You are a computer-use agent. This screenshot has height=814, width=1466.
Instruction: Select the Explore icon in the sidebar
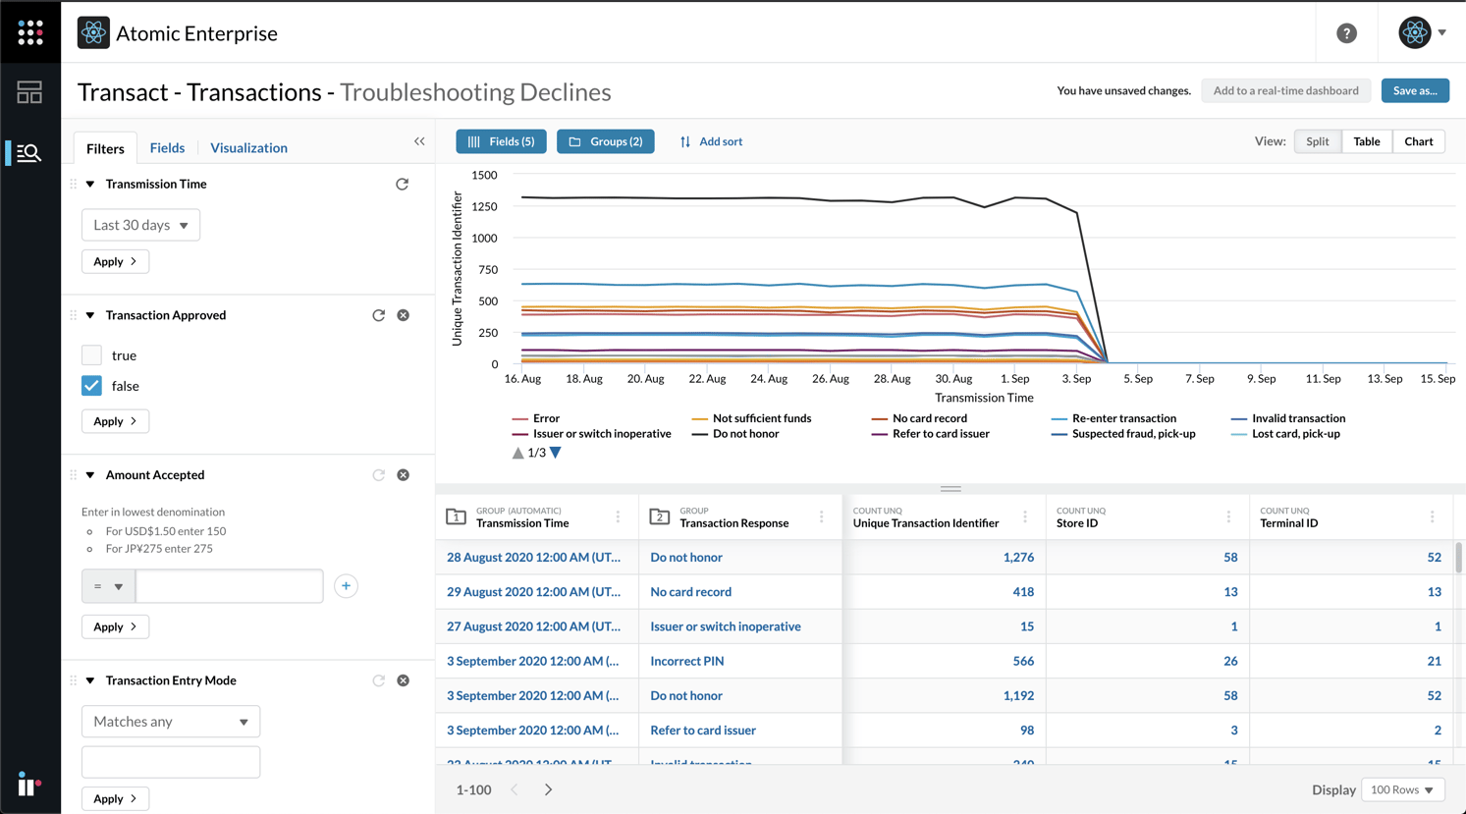coord(29,152)
